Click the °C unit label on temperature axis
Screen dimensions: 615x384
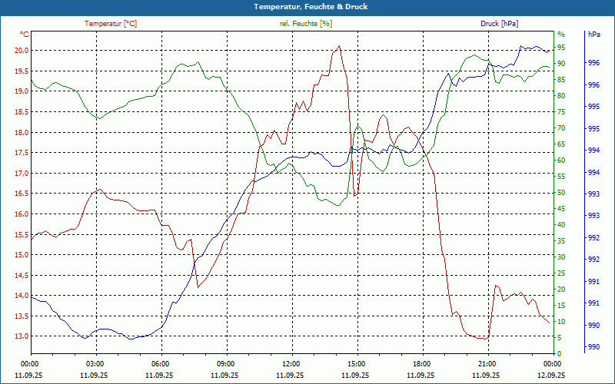25,35
